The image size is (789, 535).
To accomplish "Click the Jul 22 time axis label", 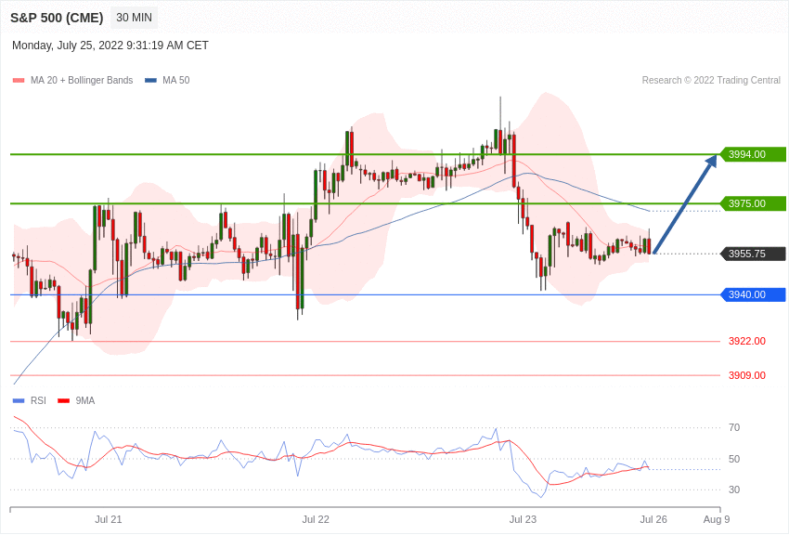I will click(316, 519).
